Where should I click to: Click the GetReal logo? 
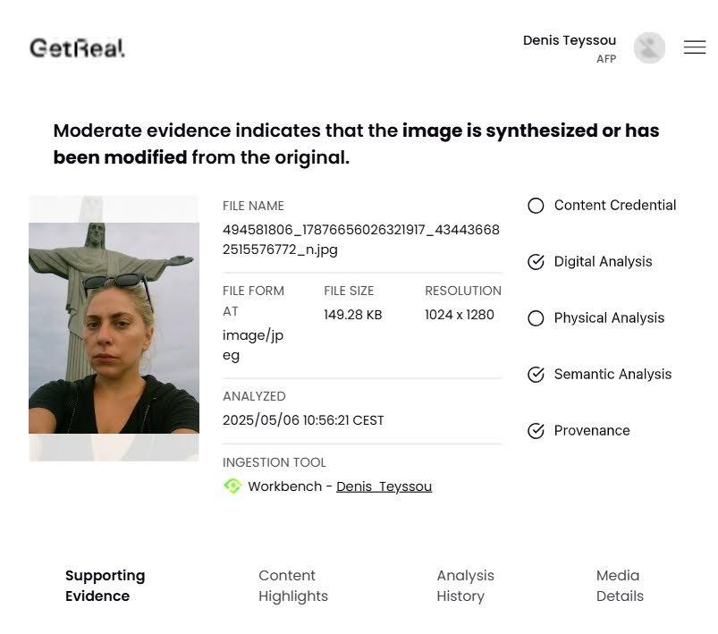tap(77, 48)
